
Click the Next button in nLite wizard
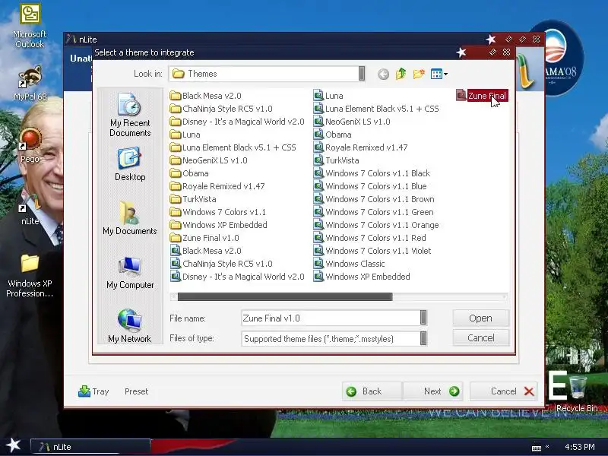coord(432,391)
